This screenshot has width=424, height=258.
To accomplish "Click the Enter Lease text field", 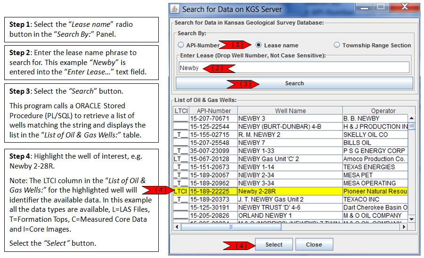I will pyautogui.click(x=294, y=67).
